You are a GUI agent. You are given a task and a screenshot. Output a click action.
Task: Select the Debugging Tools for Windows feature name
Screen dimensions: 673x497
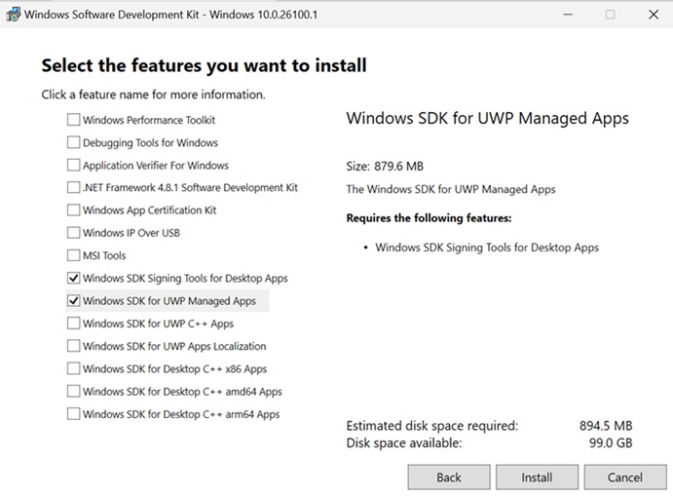(150, 142)
